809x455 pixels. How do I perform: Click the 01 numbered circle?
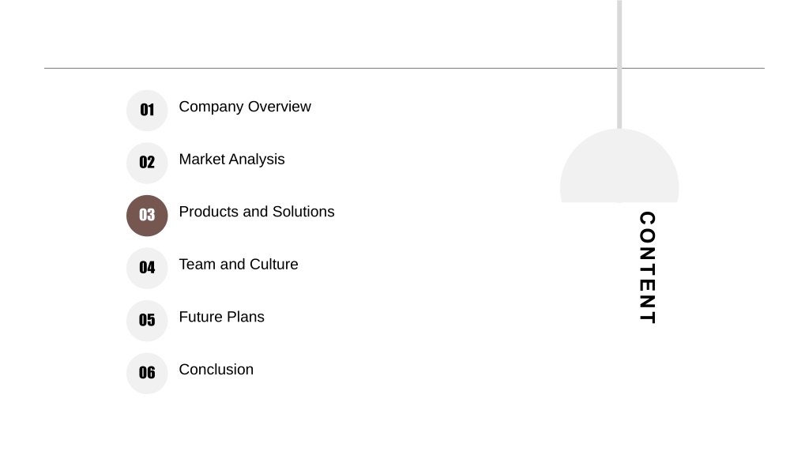coord(147,111)
